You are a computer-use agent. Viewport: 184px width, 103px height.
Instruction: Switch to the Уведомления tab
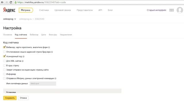pyautogui.click(x=66, y=35)
